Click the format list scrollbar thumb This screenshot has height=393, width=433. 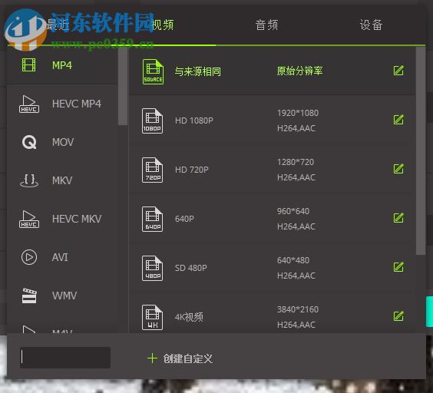pyautogui.click(x=123, y=86)
